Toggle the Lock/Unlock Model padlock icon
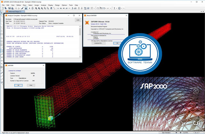The image size is (205, 134). point(26,8)
